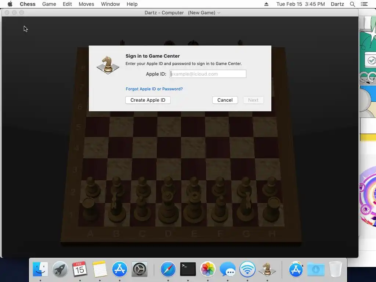Open the Help menu
The image size is (376, 282).
pyautogui.click(x=132, y=4)
